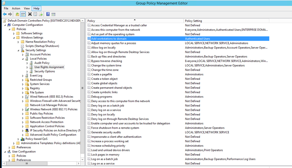Click the Wireless Network Policies icon
292x168 pixels.
click(x=27, y=109)
